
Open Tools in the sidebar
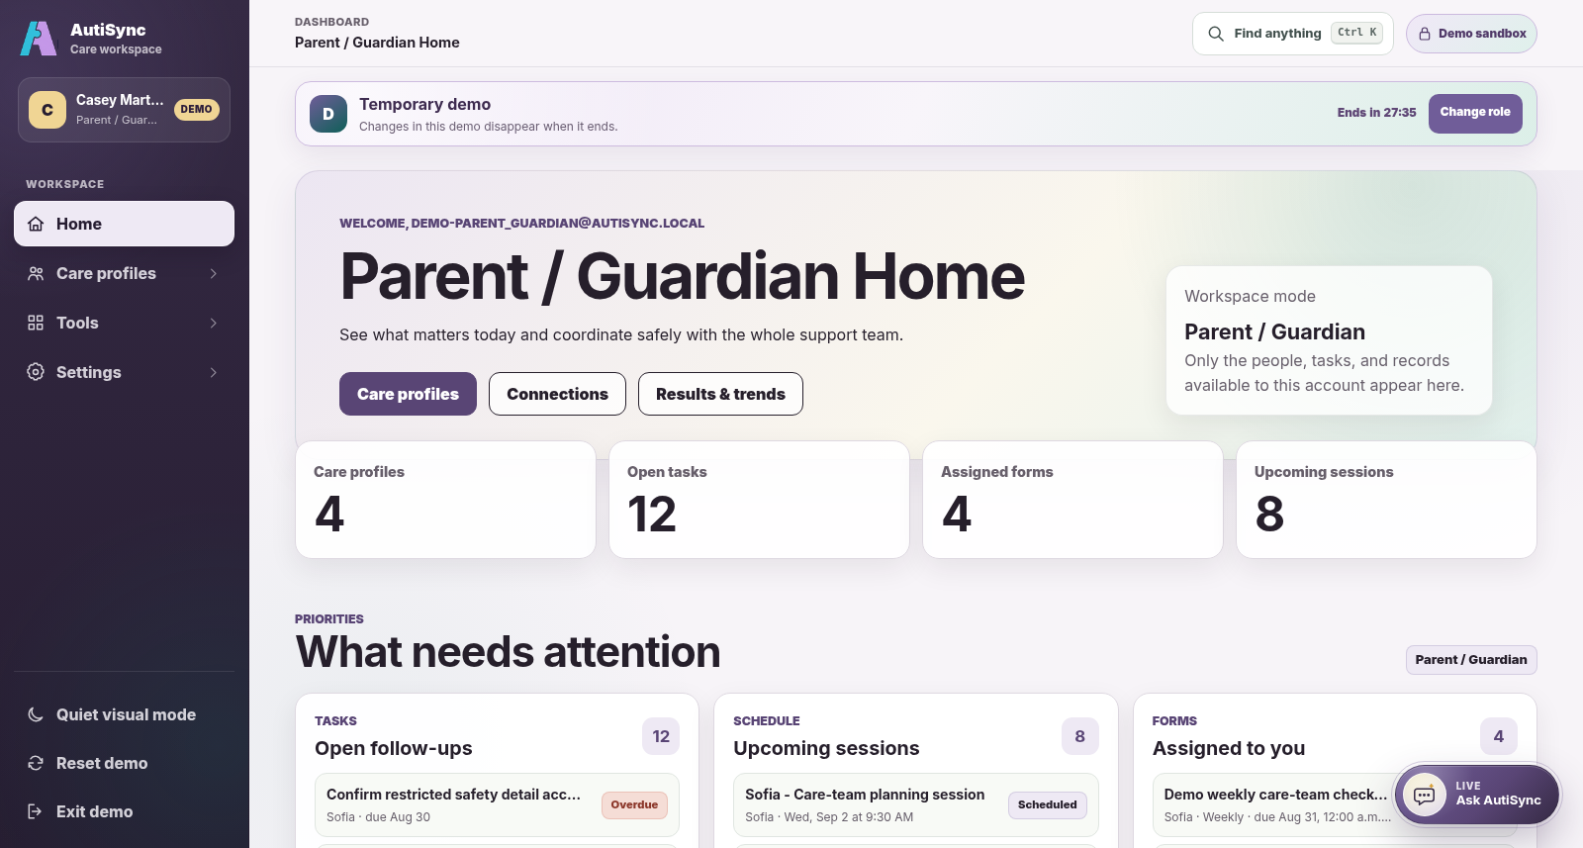(124, 323)
